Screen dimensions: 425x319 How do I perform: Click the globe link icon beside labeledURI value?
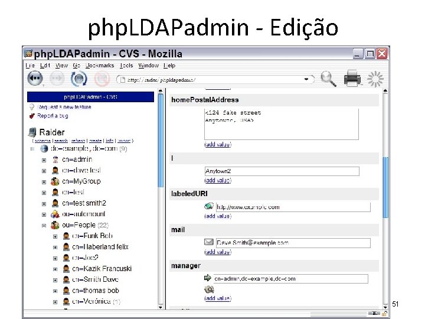[209, 206]
